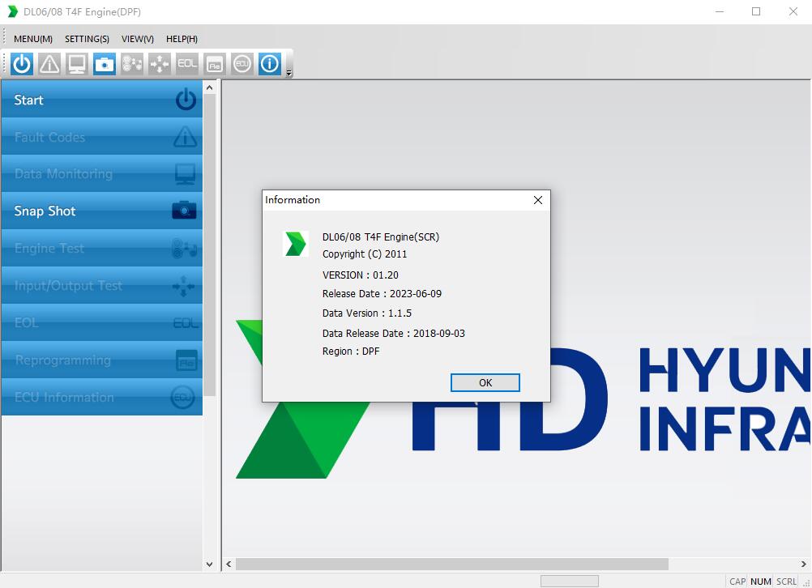Close the Information dialog with X
This screenshot has height=588, width=812.
point(538,200)
